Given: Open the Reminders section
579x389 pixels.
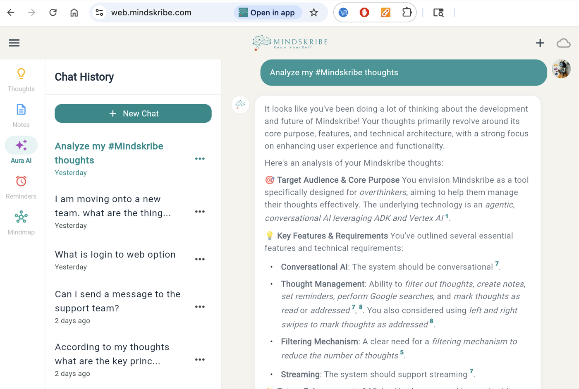Looking at the screenshot, I should point(21,186).
